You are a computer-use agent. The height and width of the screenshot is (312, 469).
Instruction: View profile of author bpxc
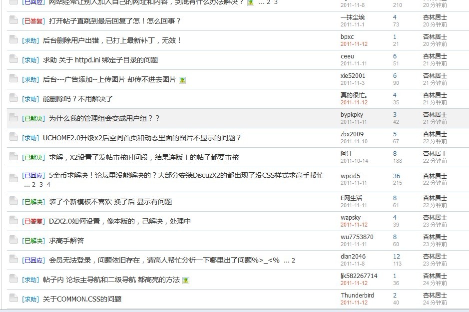tap(347, 37)
